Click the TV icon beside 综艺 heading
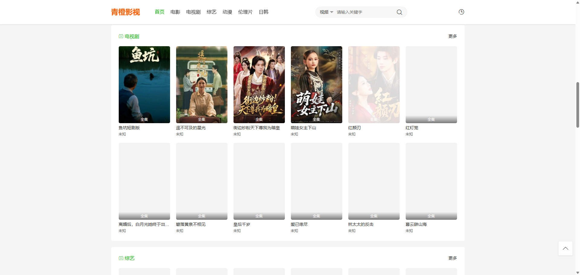 (x=121, y=258)
